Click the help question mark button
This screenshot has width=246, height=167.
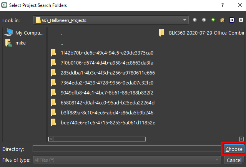[222, 5]
